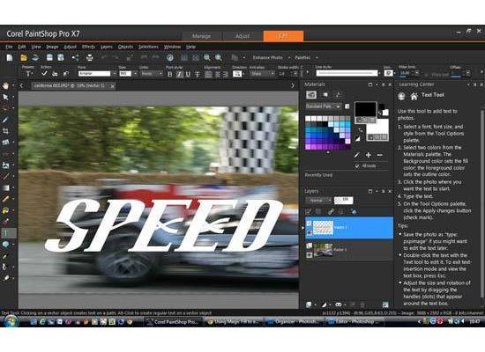The image size is (485, 352).
Task: Toggle Bold font style
Action: tap(170, 74)
